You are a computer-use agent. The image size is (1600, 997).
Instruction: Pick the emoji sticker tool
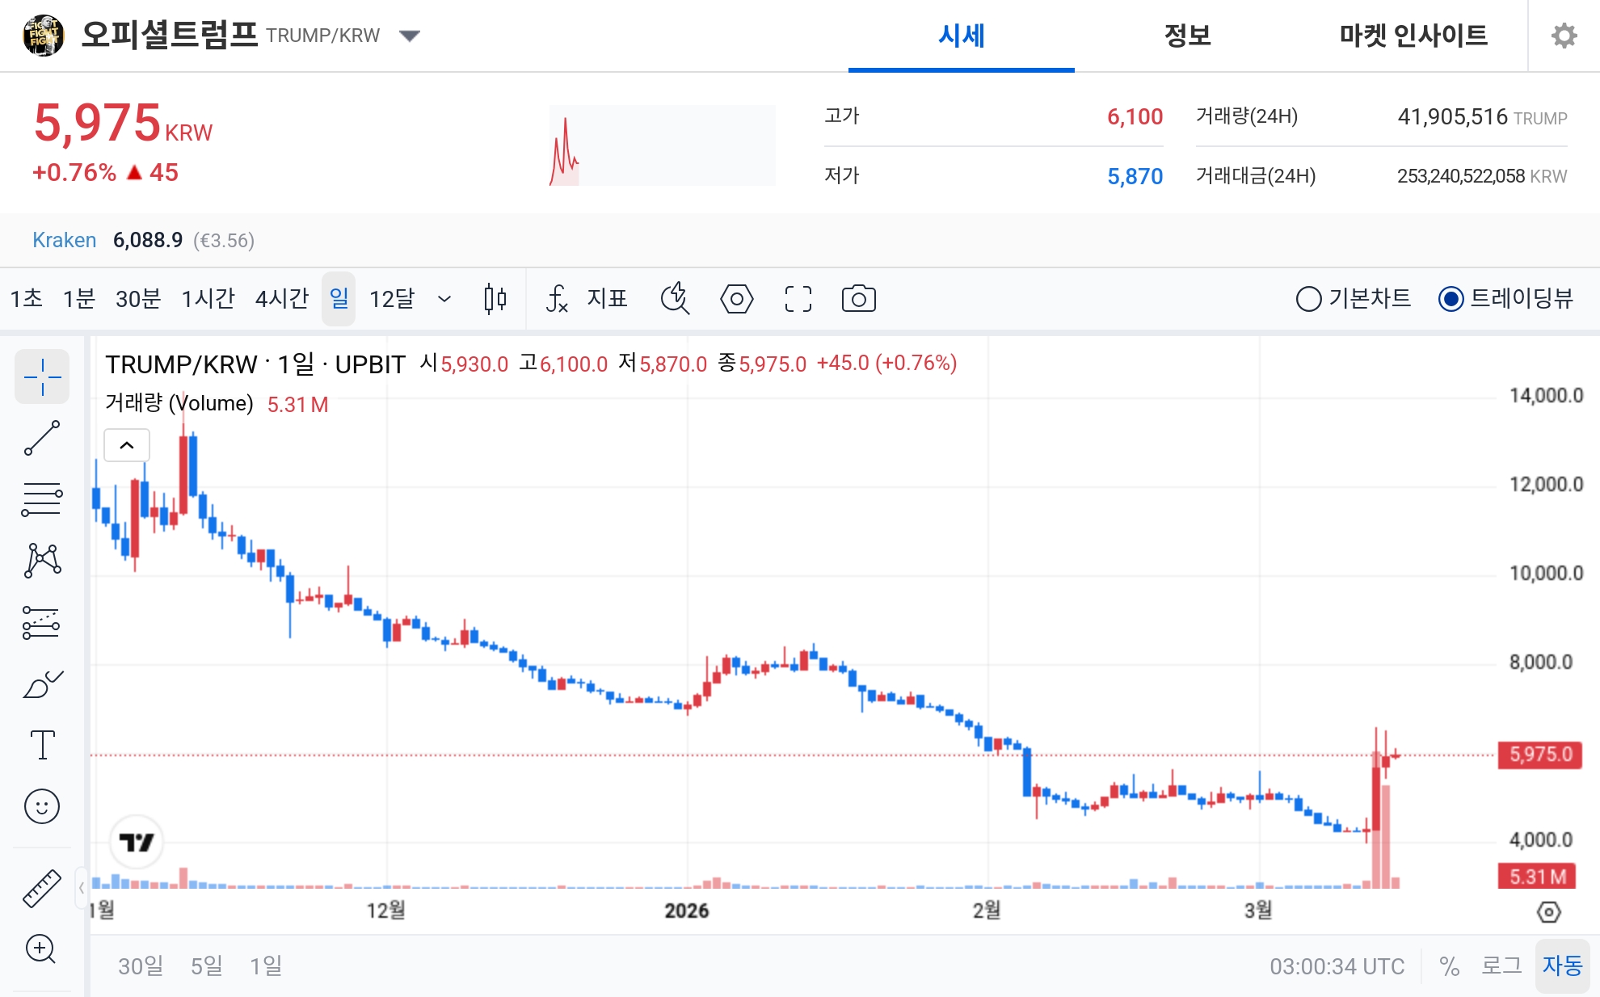tap(42, 806)
